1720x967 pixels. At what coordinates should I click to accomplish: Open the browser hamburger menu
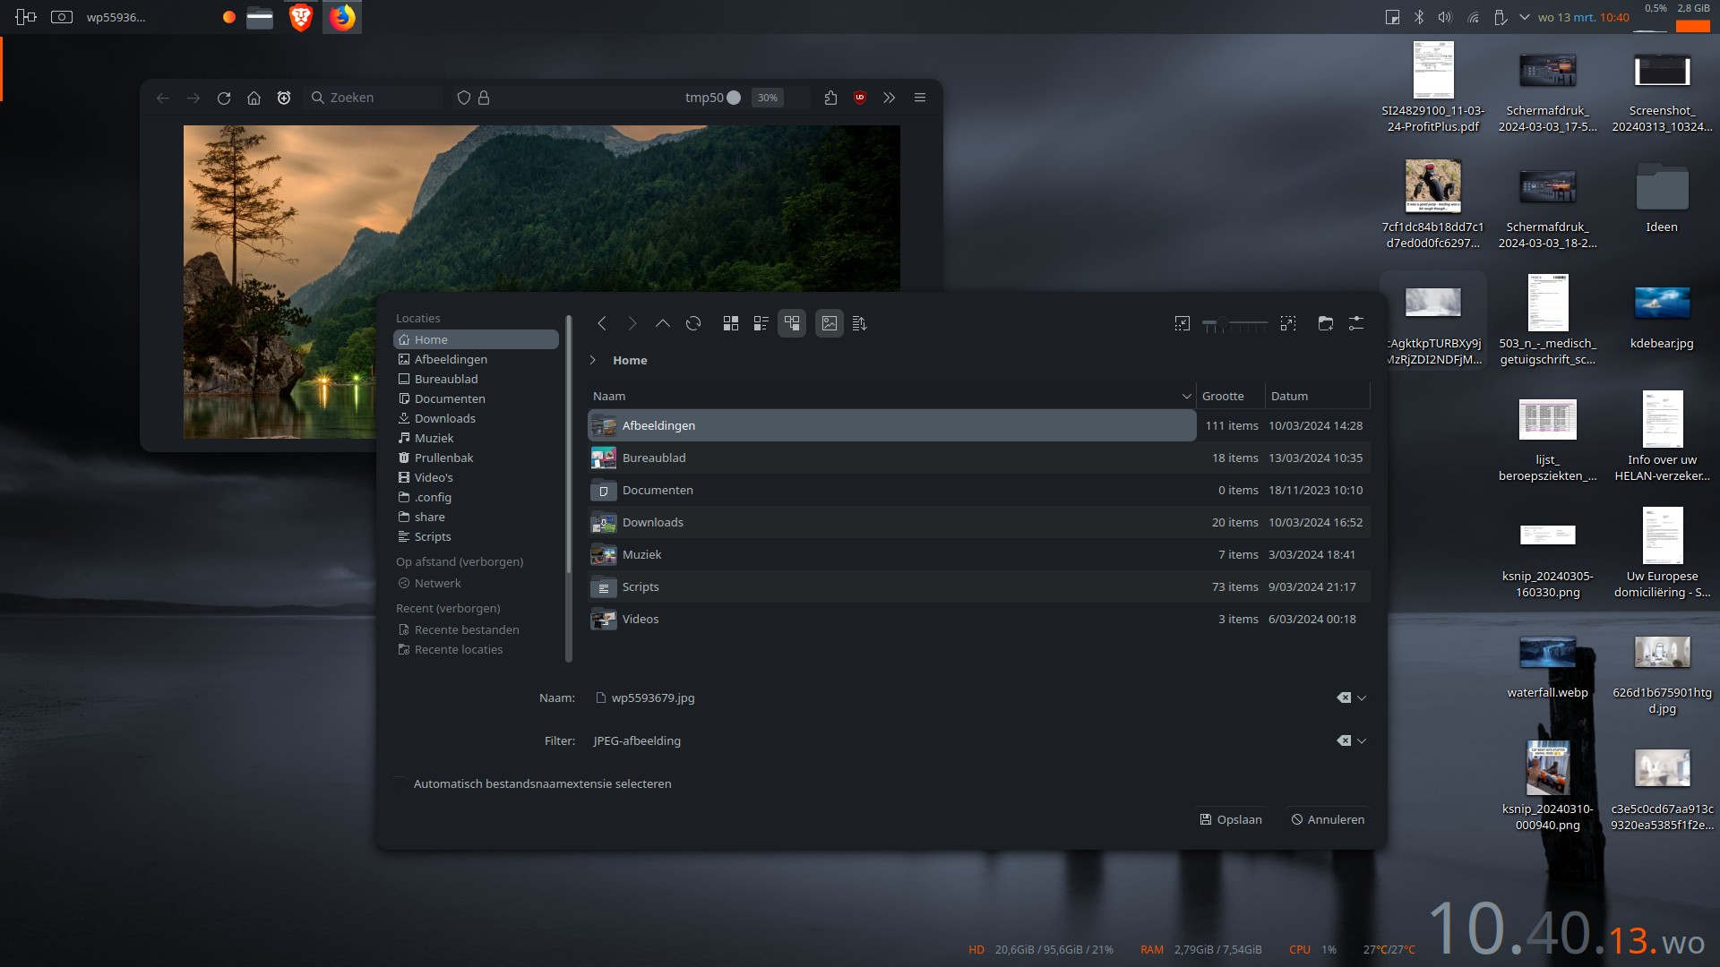(920, 98)
